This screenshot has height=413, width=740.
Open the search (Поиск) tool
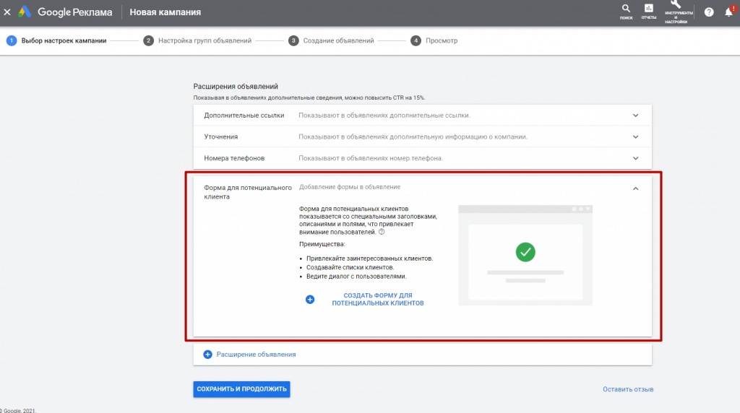coord(626,12)
